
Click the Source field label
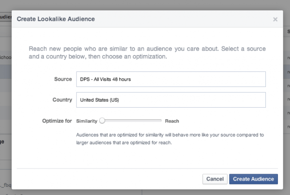63,79
